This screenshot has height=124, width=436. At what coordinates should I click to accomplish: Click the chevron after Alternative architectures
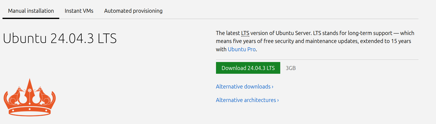point(278,100)
